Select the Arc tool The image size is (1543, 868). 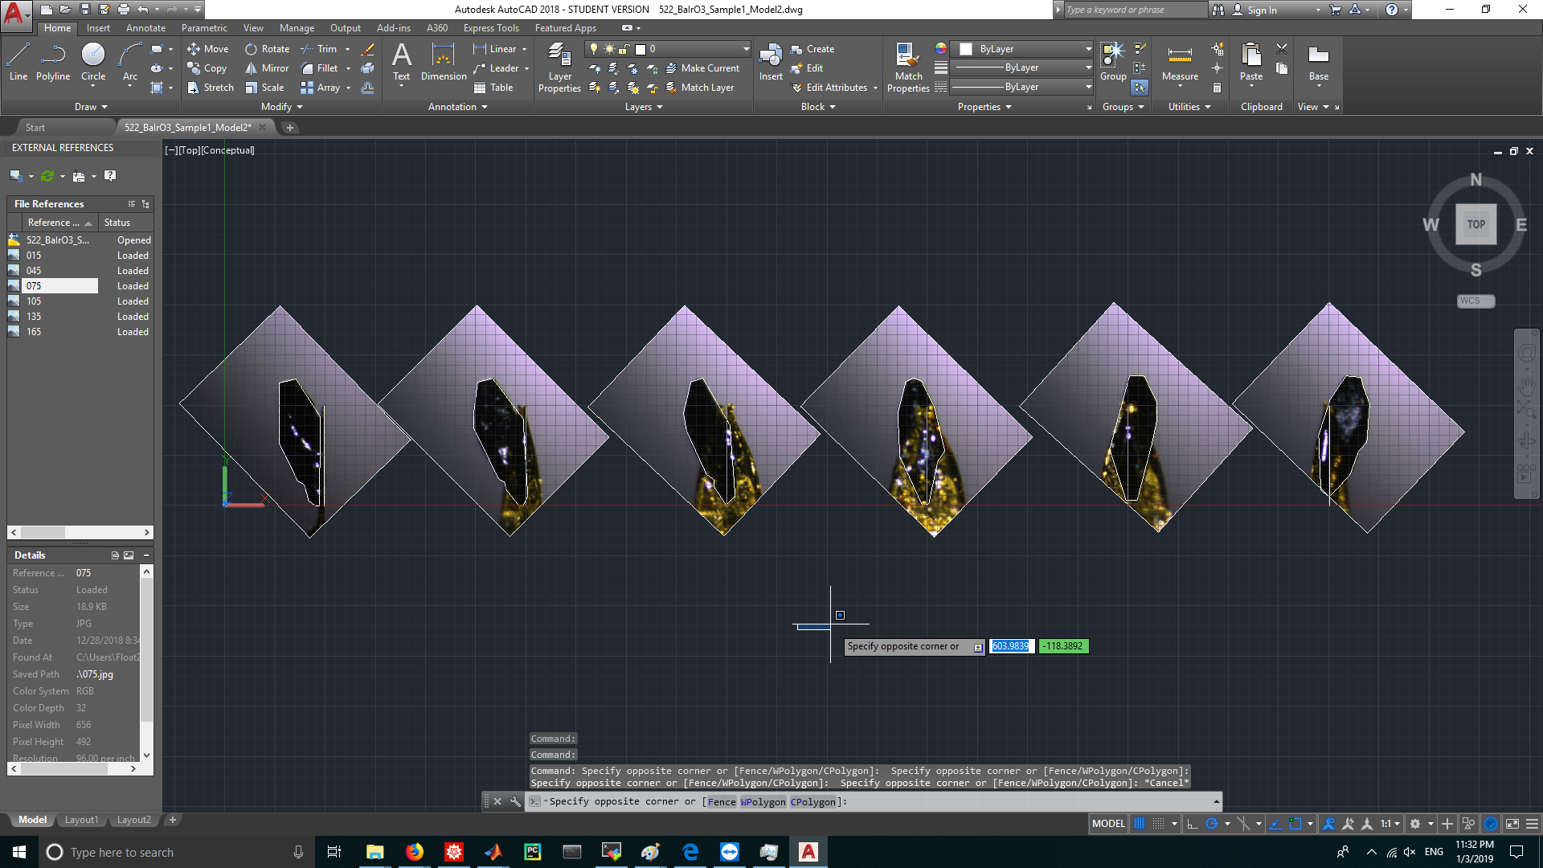pos(129,63)
